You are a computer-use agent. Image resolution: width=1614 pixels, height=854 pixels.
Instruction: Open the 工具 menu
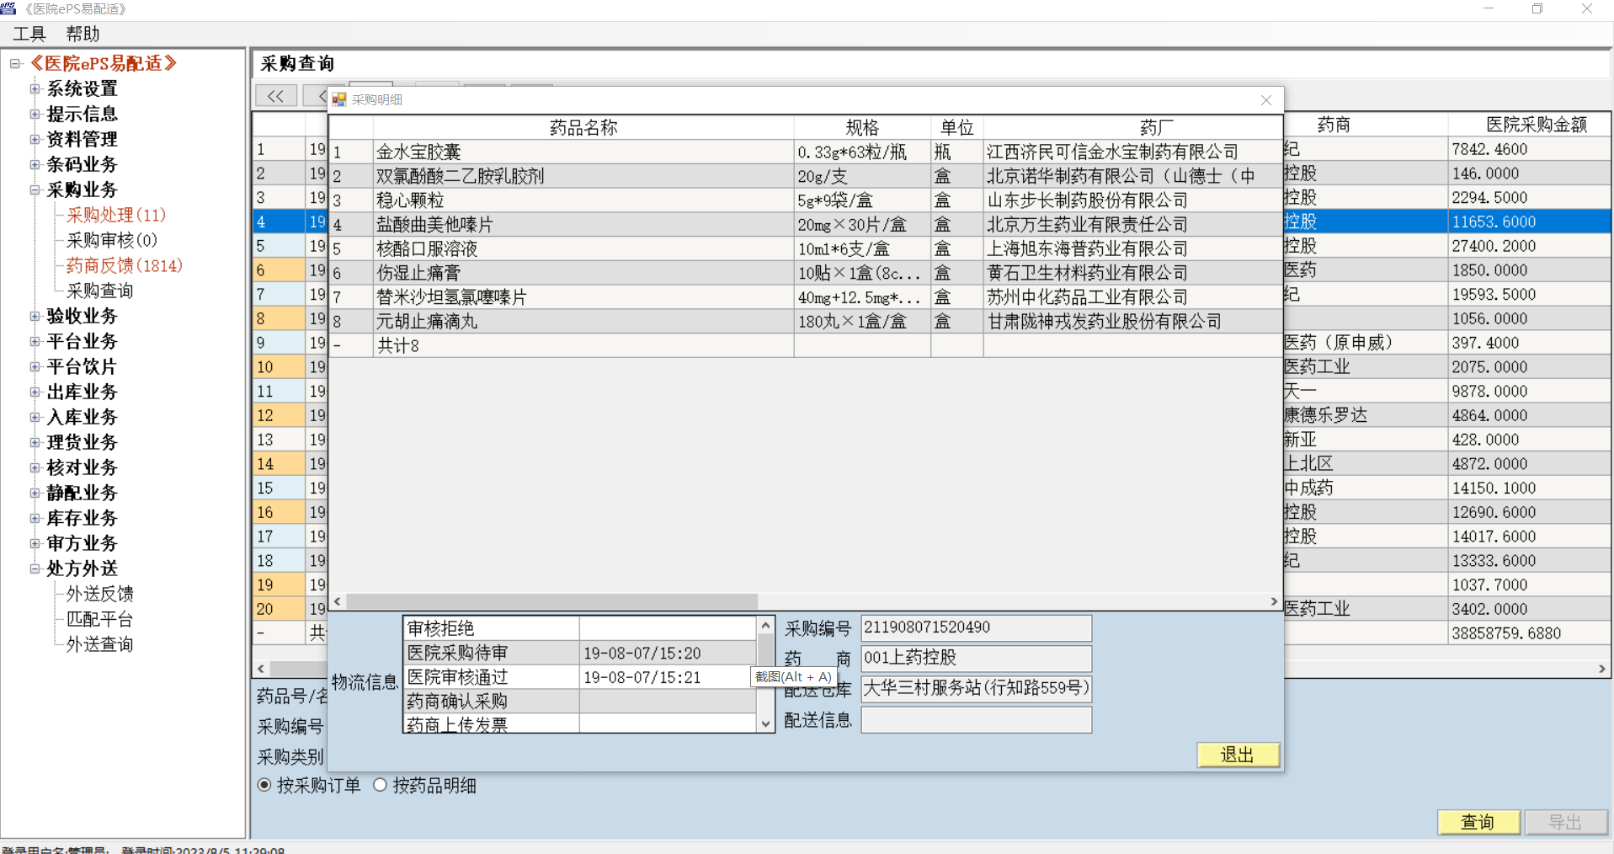(x=29, y=34)
